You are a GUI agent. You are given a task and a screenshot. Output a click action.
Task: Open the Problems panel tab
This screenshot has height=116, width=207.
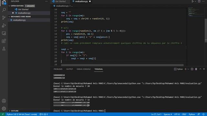tap(58, 69)
